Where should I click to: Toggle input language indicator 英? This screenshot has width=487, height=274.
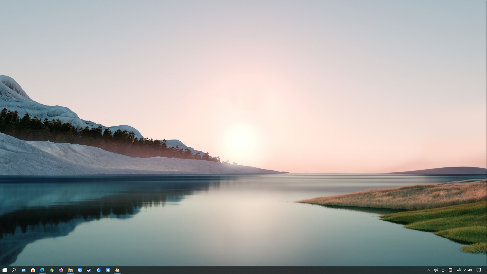(x=443, y=270)
